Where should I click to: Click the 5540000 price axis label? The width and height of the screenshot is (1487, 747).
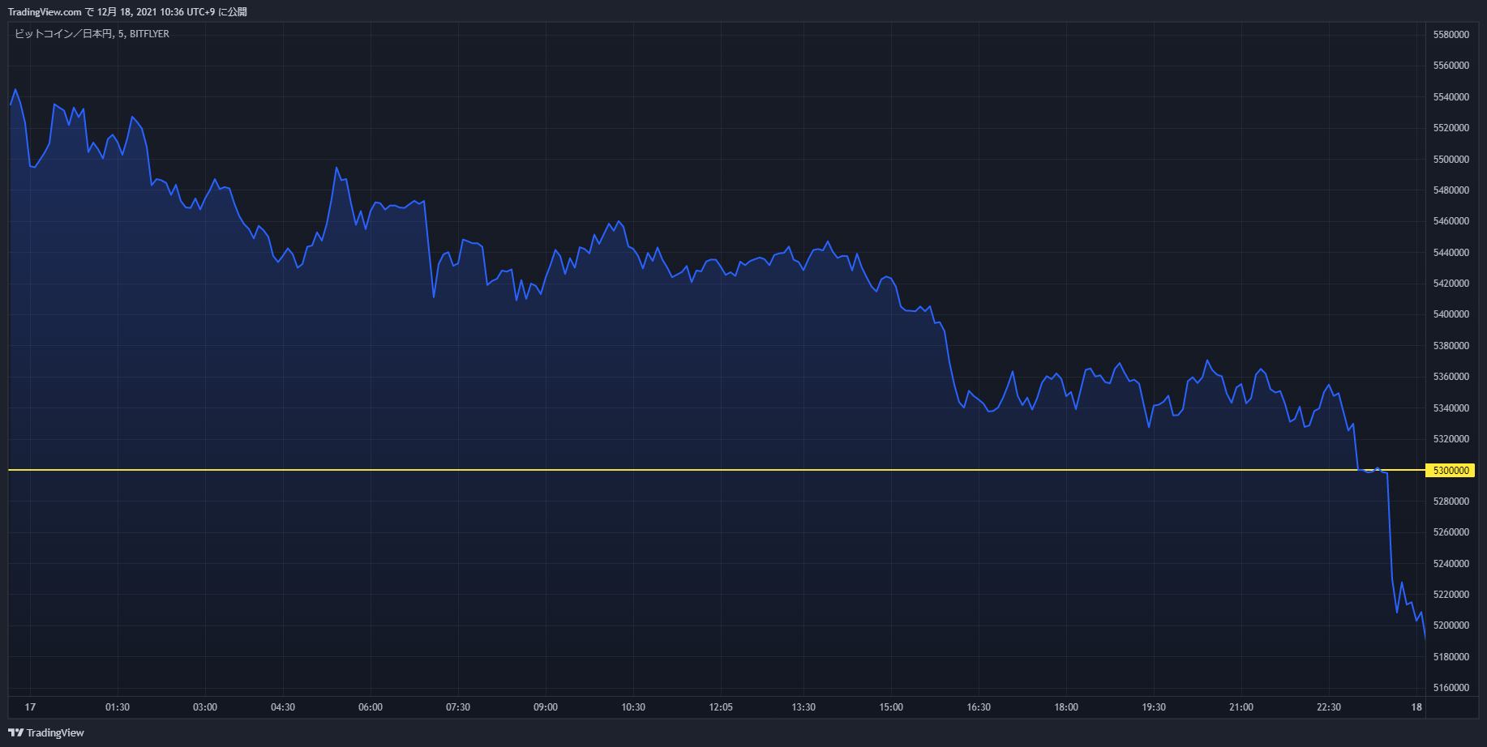point(1451,97)
